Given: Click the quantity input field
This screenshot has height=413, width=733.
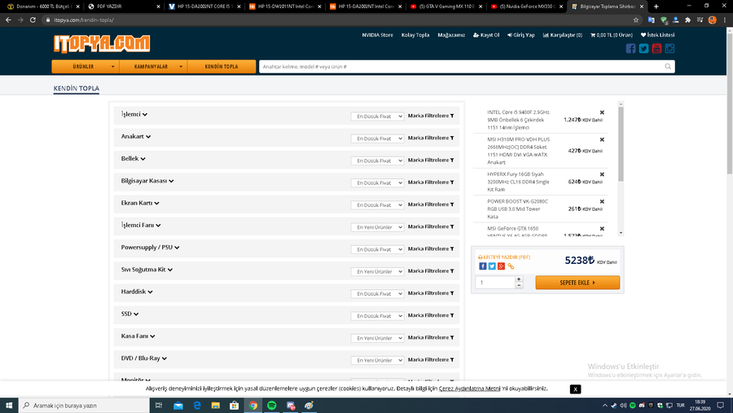Looking at the screenshot, I should point(495,283).
